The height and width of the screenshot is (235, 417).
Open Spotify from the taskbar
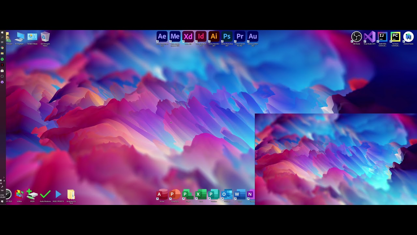(x=2, y=59)
